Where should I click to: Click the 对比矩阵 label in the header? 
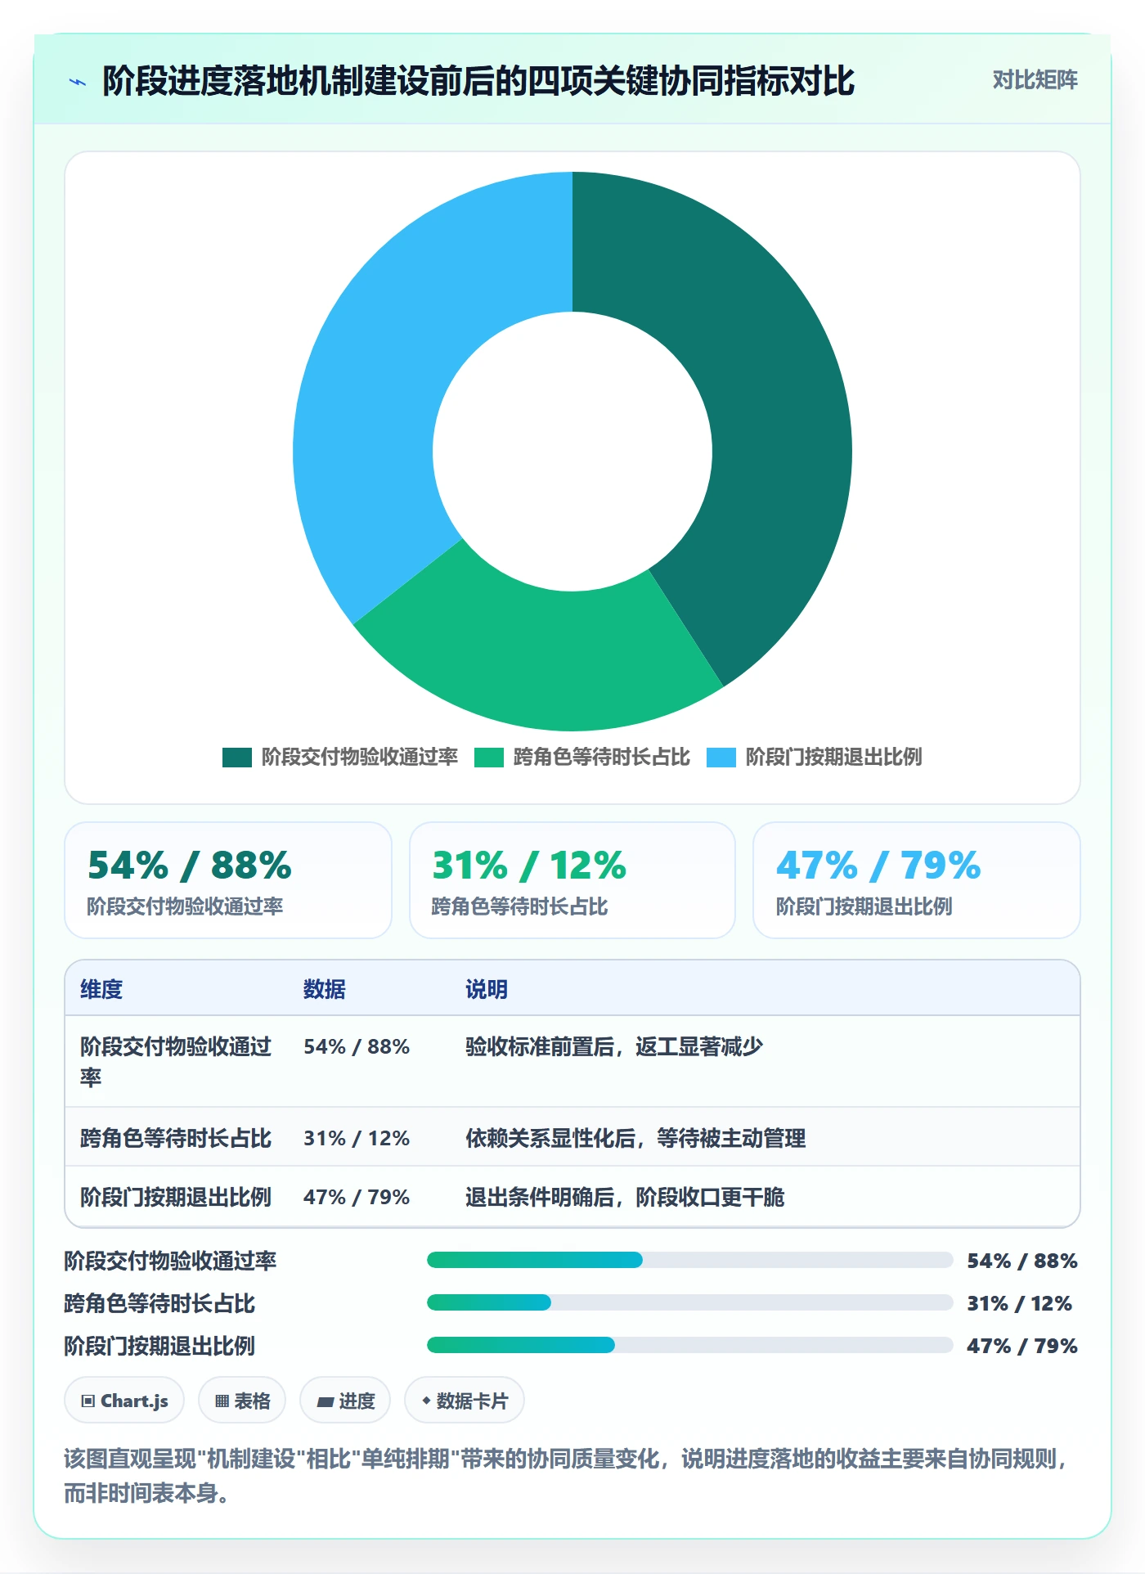tap(1035, 80)
